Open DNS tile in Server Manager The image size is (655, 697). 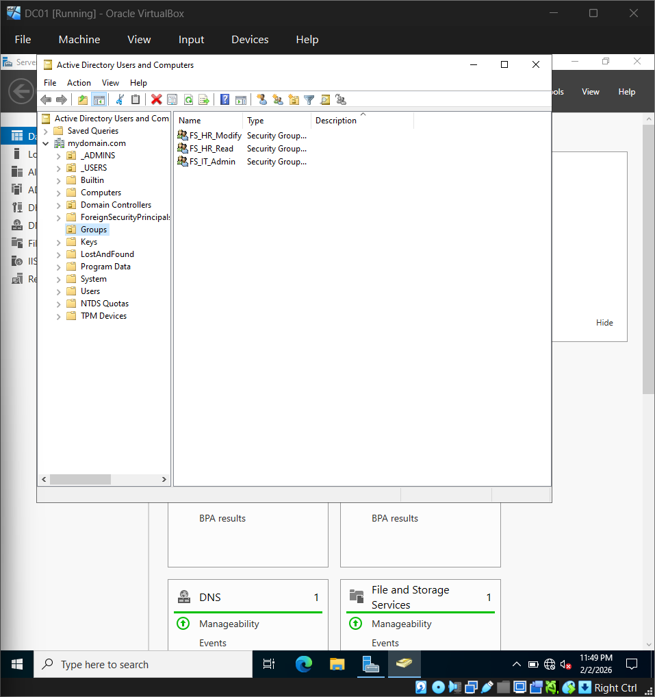[209, 598]
